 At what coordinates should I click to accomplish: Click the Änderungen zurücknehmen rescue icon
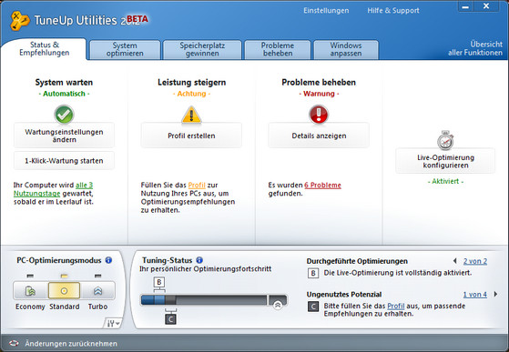pos(14,343)
